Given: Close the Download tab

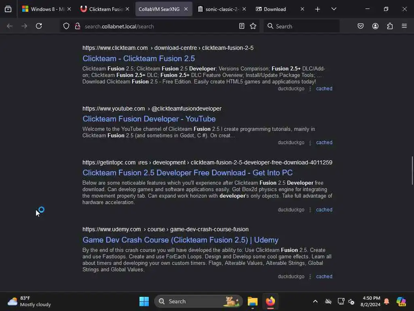Looking at the screenshot, I should (302, 9).
